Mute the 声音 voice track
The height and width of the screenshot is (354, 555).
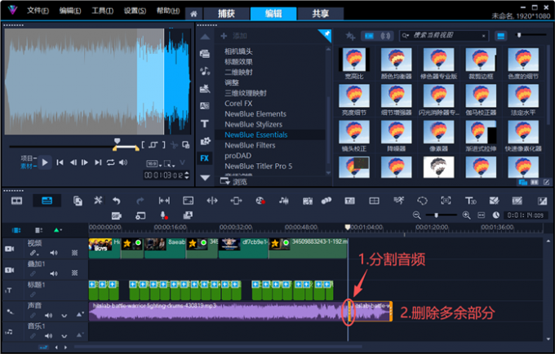tap(48, 316)
